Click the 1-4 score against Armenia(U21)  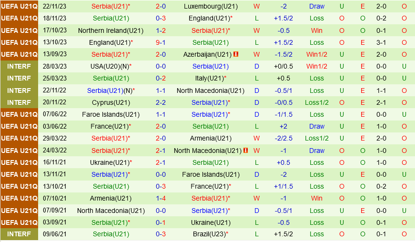pyautogui.click(x=161, y=198)
